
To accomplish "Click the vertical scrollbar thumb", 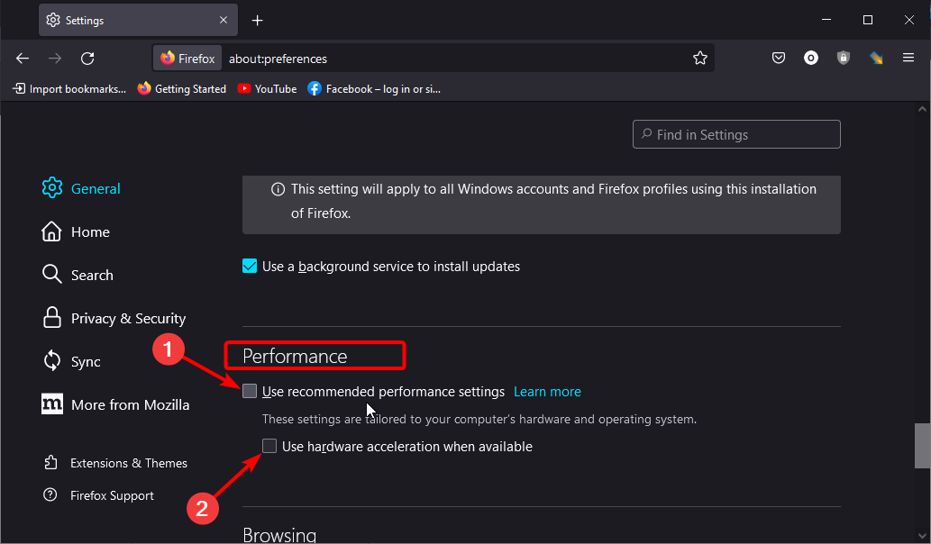I will (922, 446).
